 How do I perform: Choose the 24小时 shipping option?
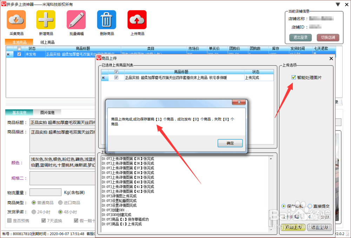pyautogui.click(x=34, y=212)
